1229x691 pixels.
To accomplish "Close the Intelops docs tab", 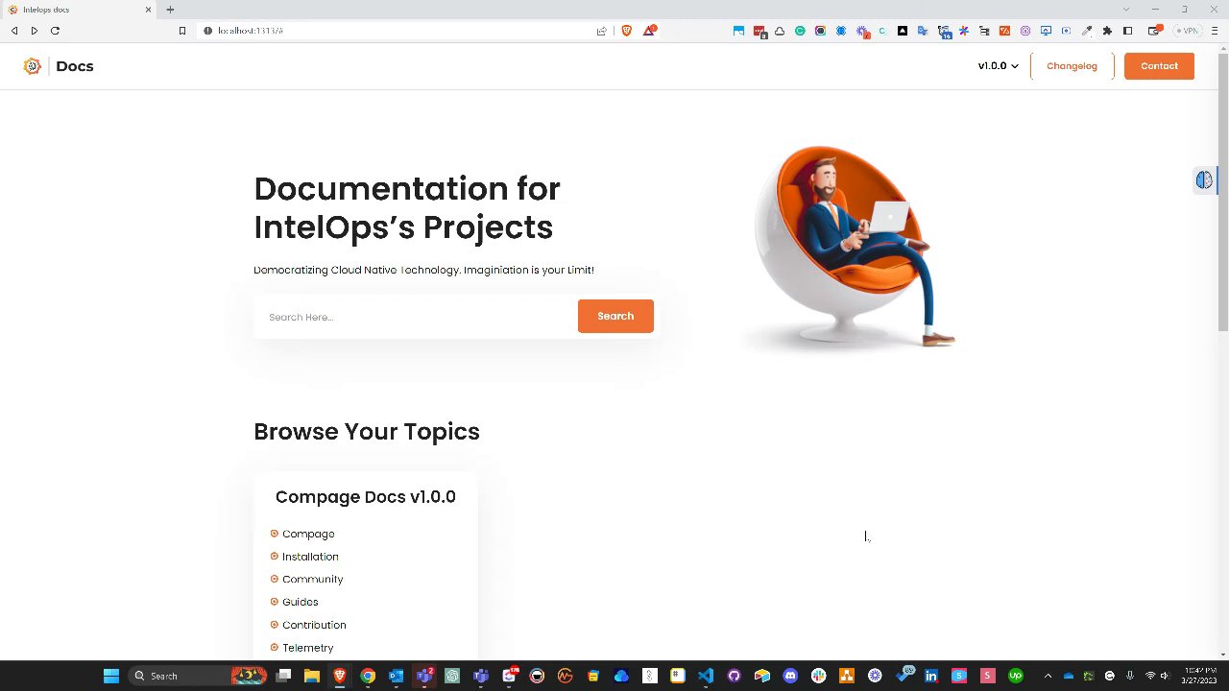I will point(148,10).
